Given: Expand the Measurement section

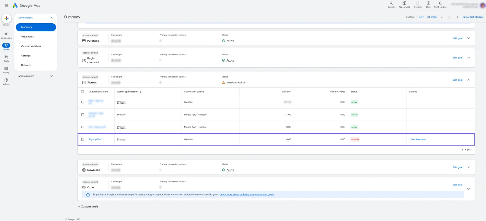Looking at the screenshot, I should tap(51, 76).
